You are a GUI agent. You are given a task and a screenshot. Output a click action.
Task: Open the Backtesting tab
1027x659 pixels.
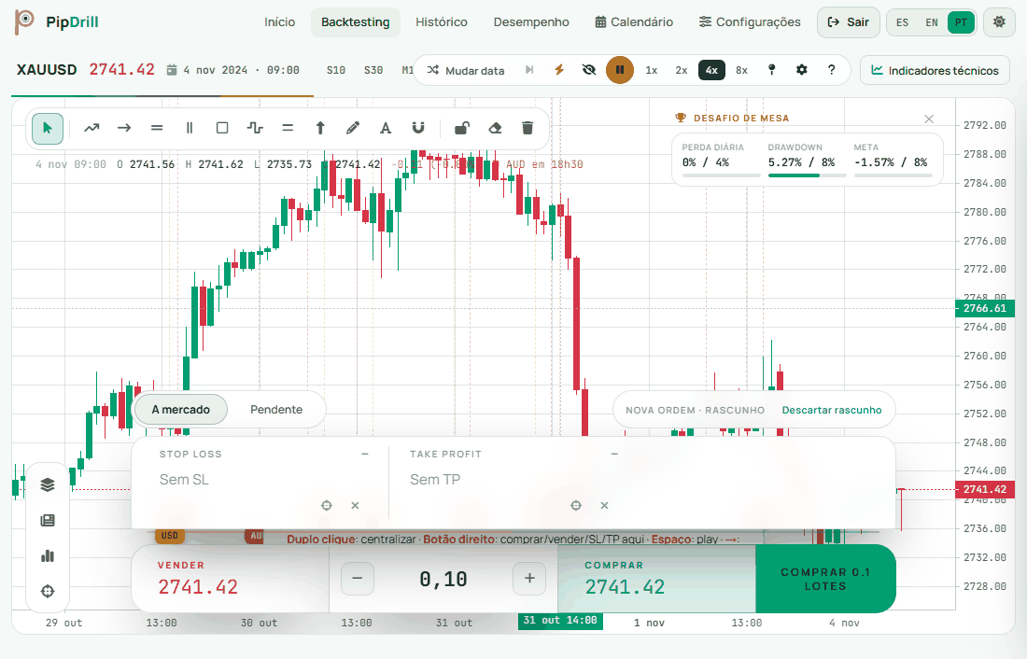355,22
